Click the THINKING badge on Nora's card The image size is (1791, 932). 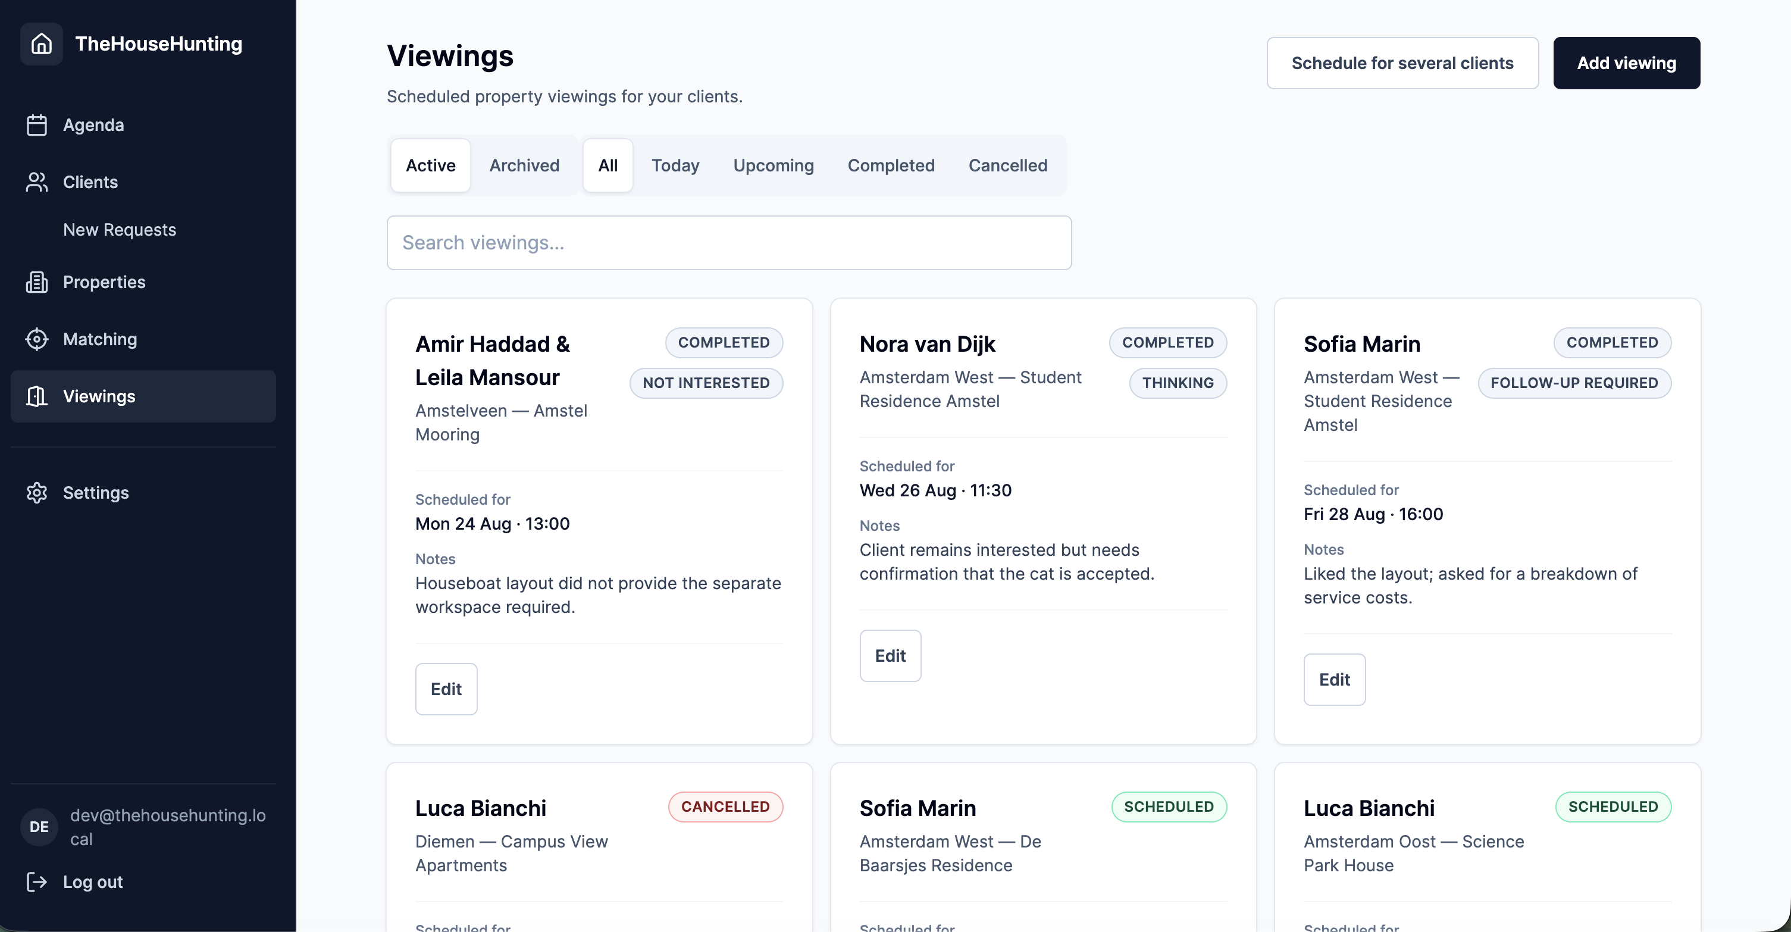click(x=1178, y=383)
